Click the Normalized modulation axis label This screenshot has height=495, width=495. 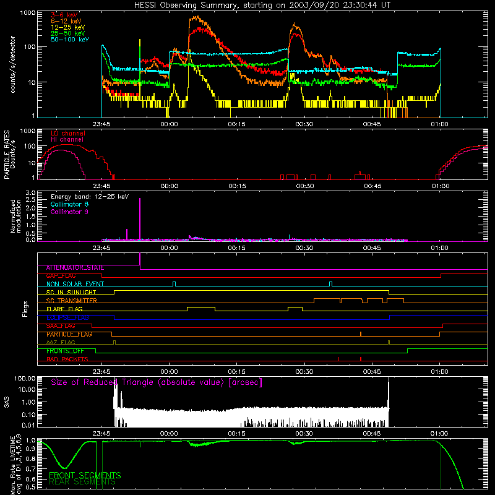[x=15, y=216]
